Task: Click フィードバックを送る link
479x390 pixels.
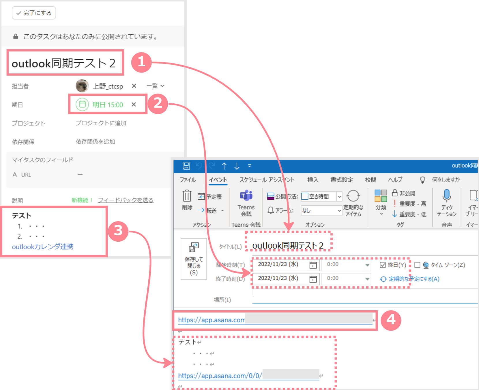Action: tap(126, 200)
